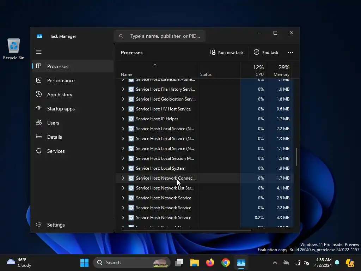Click gear icon of HV Host Service
The height and width of the screenshot is (271, 361).
click(x=131, y=109)
